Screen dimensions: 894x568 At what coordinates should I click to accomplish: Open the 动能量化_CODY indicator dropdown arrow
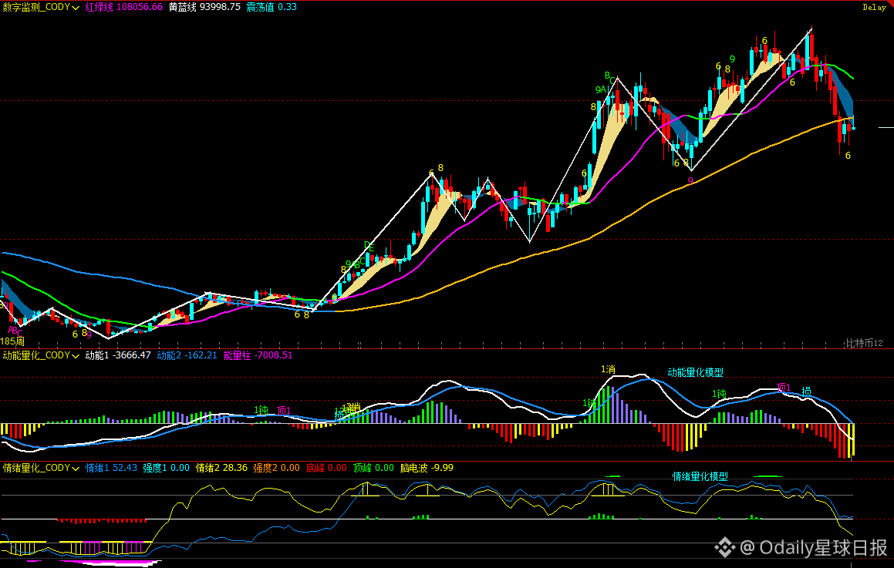tap(76, 356)
